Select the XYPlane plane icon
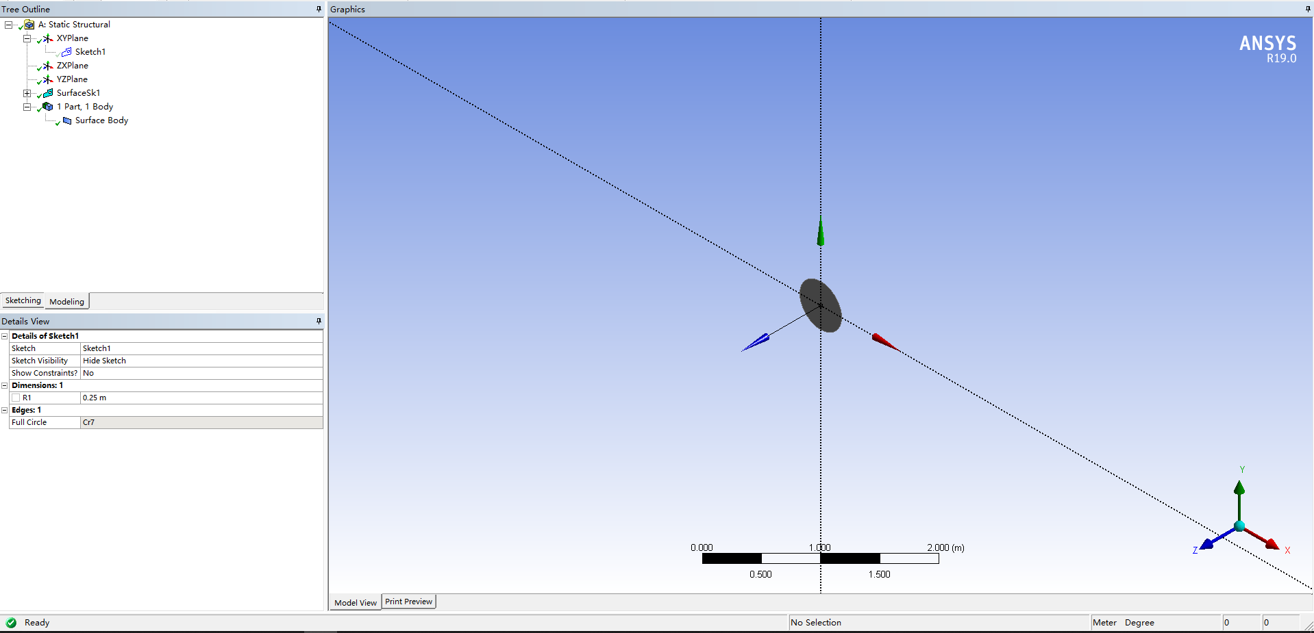 [x=47, y=38]
